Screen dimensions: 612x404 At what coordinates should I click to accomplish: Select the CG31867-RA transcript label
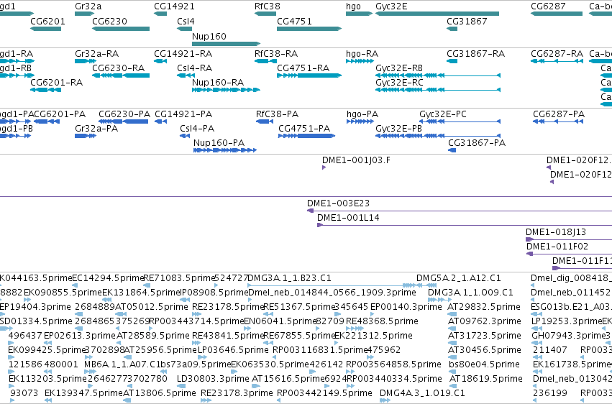476,53
